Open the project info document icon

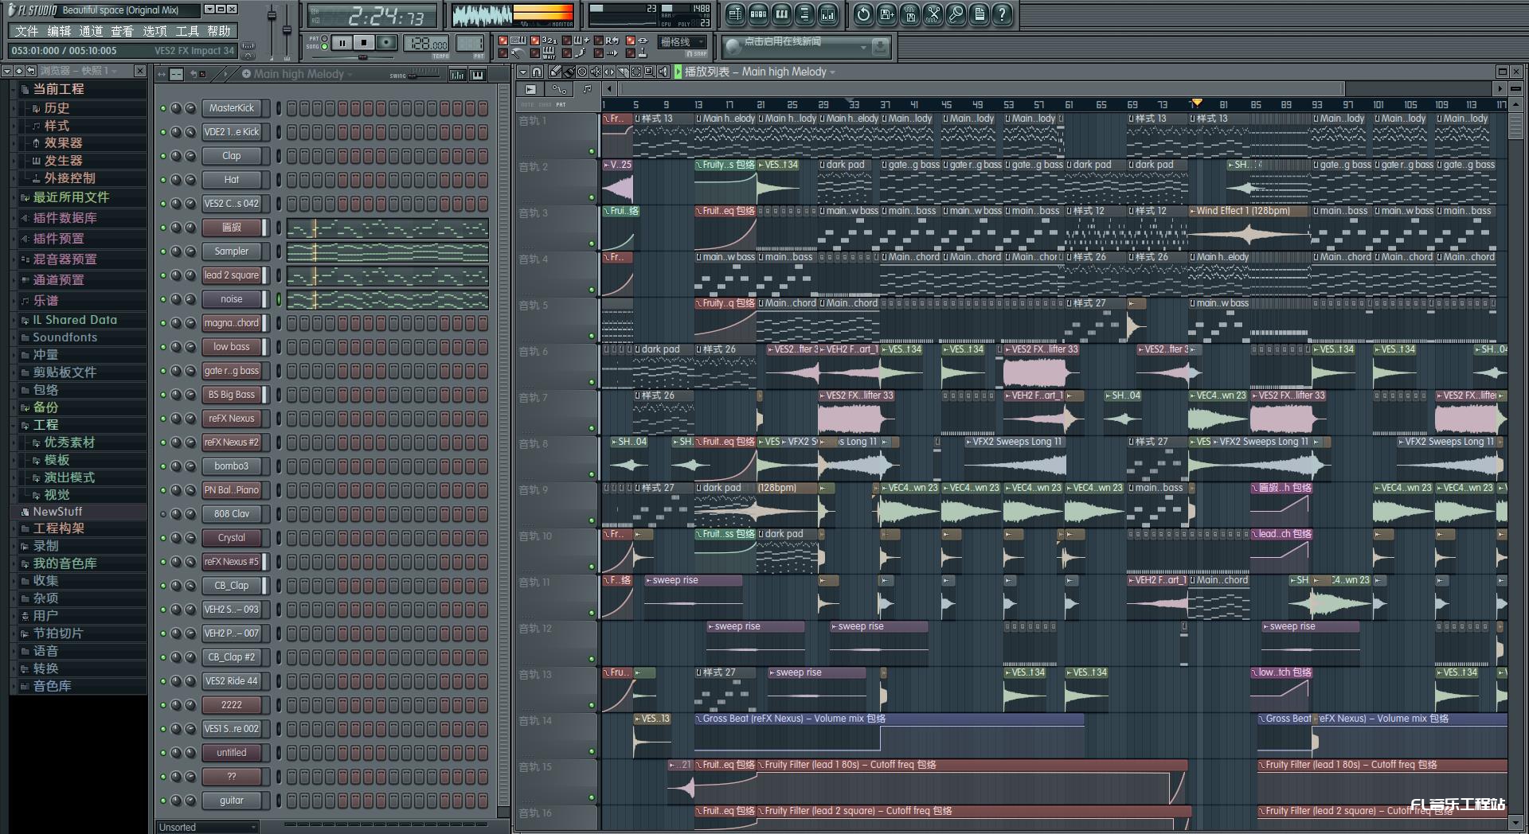[x=979, y=14]
